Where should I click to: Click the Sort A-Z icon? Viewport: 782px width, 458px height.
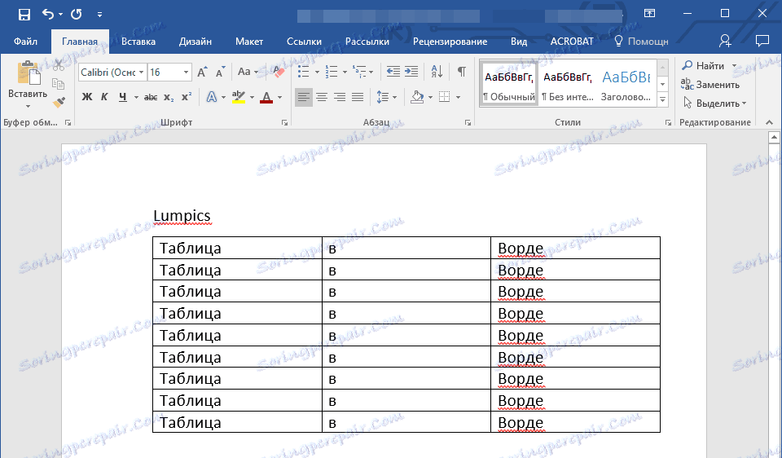point(437,72)
